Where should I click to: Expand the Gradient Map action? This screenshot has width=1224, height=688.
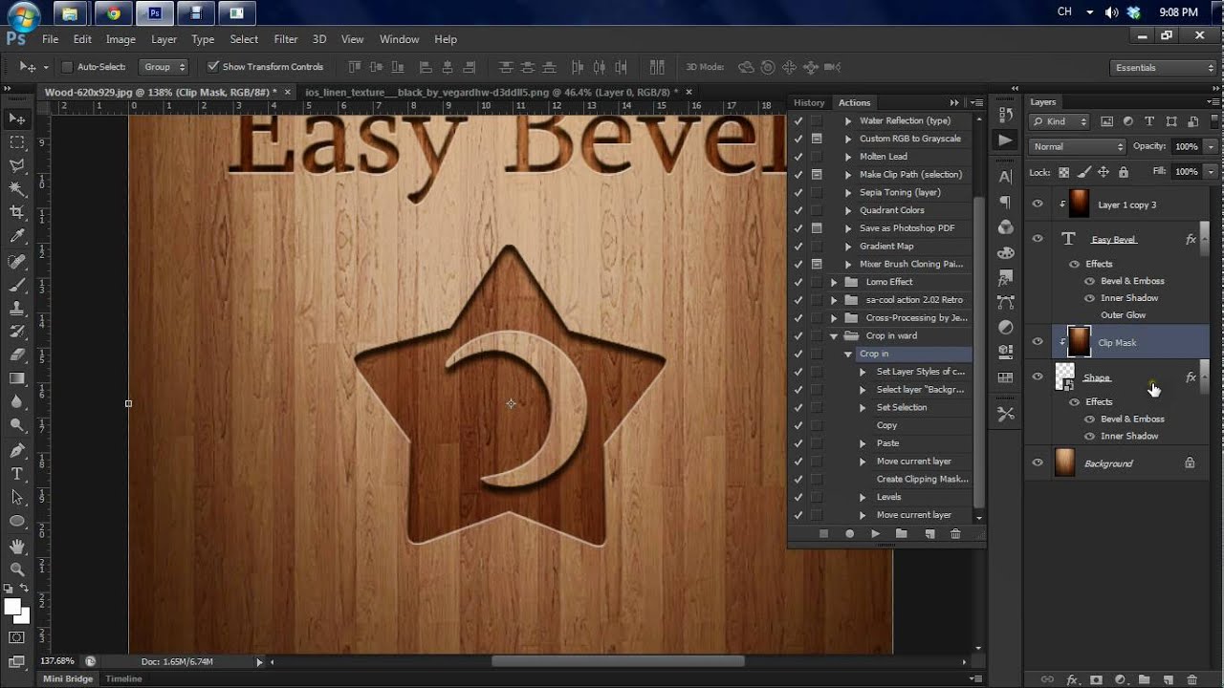[847, 247]
